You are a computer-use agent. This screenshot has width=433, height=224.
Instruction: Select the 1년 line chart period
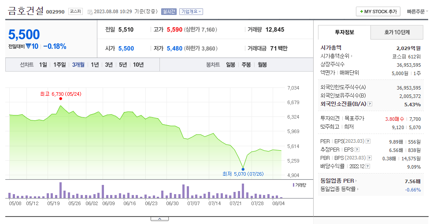point(95,65)
